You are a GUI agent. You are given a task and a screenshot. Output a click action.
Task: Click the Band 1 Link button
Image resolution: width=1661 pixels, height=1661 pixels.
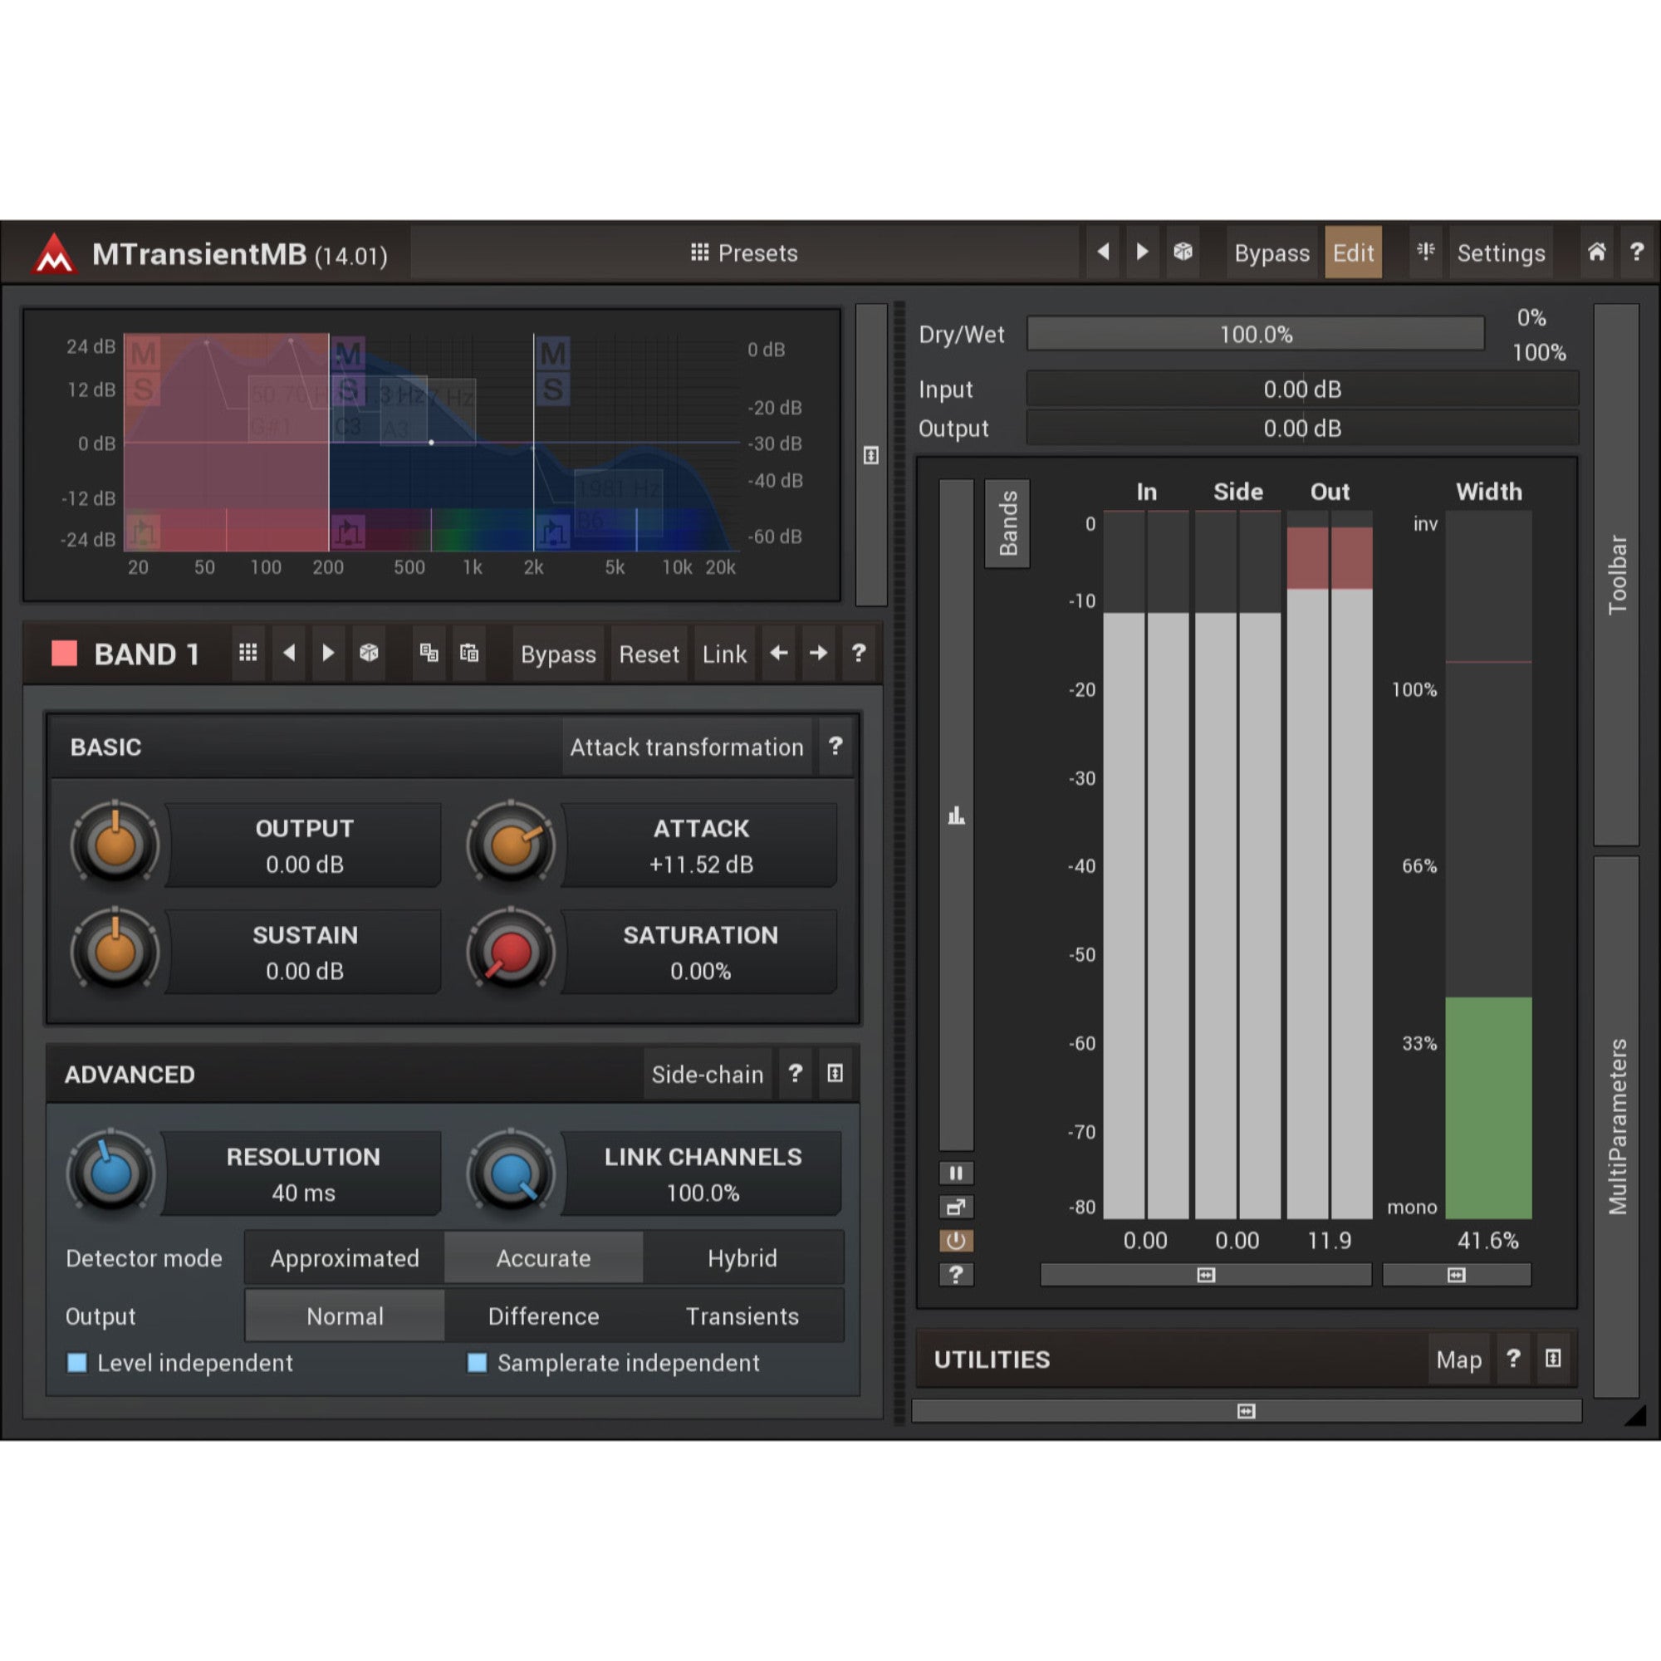click(724, 654)
